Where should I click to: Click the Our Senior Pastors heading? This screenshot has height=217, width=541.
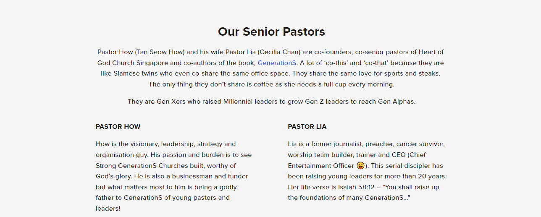[271, 32]
